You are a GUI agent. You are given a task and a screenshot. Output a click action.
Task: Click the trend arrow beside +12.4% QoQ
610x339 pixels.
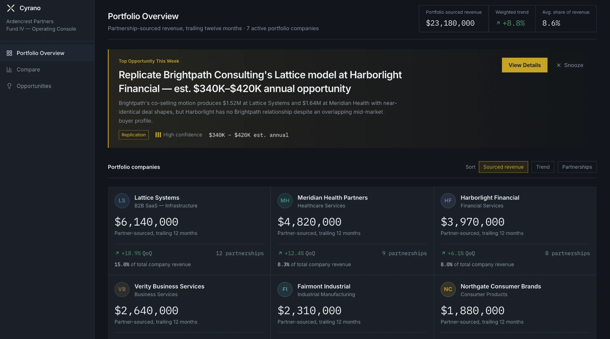280,253
